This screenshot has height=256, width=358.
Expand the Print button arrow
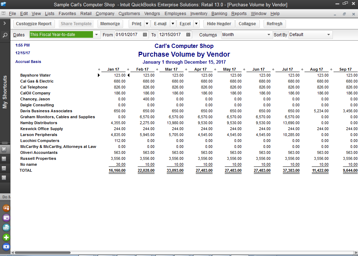(x=147, y=24)
